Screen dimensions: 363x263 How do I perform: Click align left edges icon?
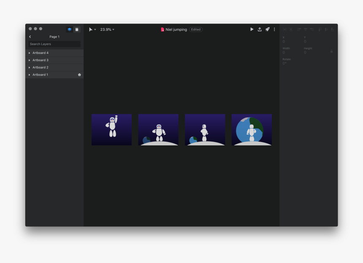click(x=299, y=30)
